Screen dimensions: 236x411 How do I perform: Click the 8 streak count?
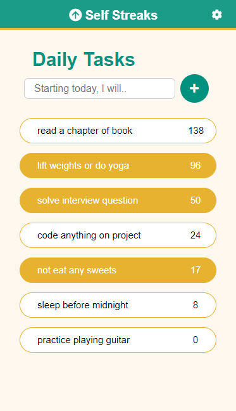pos(196,305)
